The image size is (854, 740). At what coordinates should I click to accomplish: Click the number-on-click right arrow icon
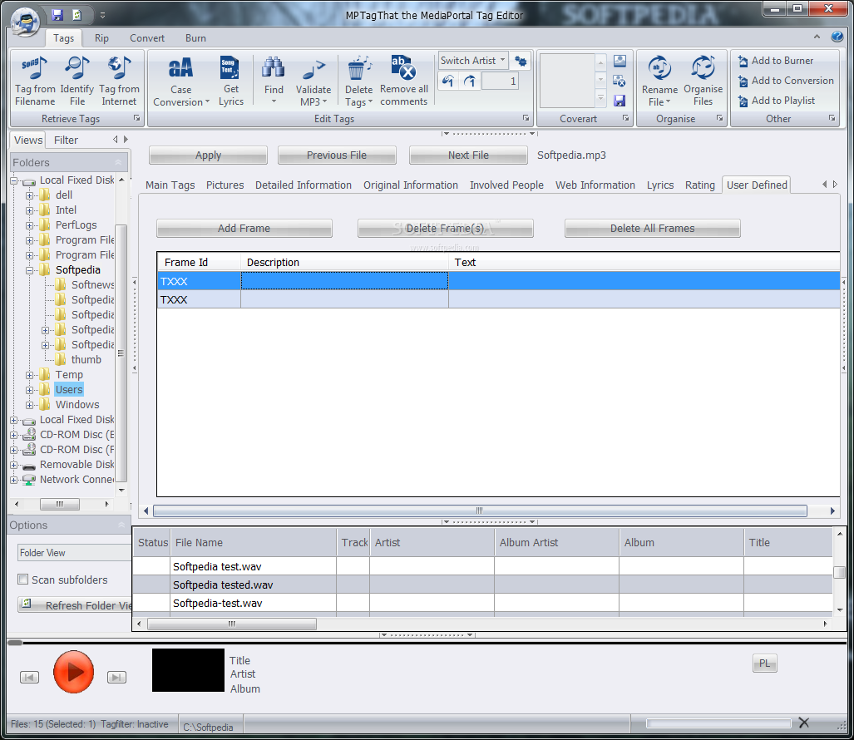470,81
